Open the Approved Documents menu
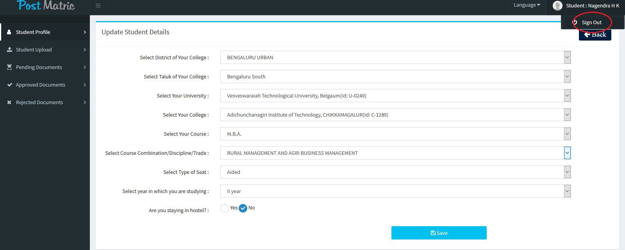 coord(45,85)
